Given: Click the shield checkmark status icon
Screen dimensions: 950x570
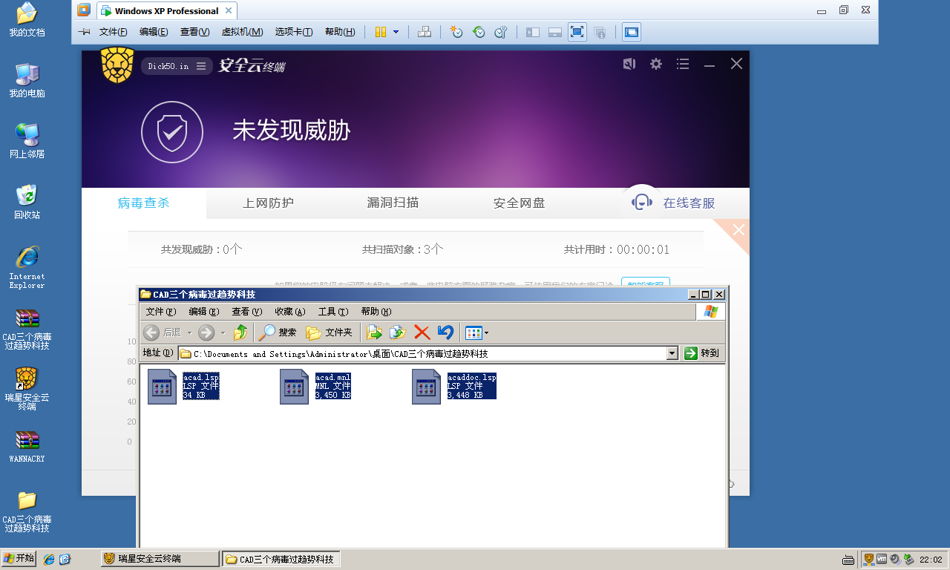Looking at the screenshot, I should coord(172,132).
